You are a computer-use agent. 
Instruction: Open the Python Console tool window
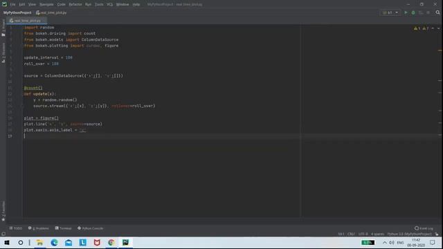pyautogui.click(x=91, y=228)
